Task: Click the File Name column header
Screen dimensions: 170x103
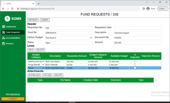Action: (x=65, y=80)
